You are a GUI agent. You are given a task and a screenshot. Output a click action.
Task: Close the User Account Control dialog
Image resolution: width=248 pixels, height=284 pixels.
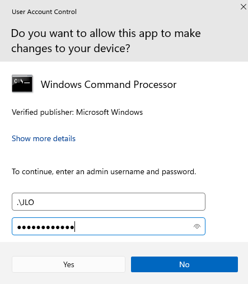tap(243, 7)
